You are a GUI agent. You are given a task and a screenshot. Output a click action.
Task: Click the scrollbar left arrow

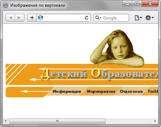[x=6, y=121]
